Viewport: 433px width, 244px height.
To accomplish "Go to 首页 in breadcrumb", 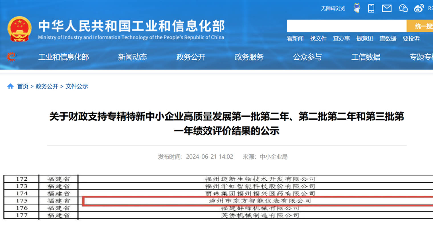I will click(23, 86).
